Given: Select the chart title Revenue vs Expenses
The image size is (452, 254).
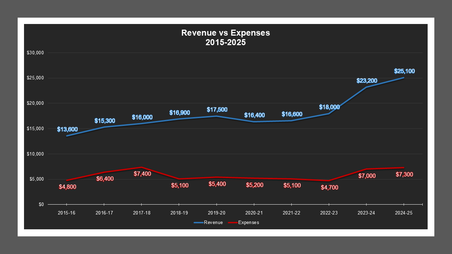Looking at the screenshot, I should point(225,33).
